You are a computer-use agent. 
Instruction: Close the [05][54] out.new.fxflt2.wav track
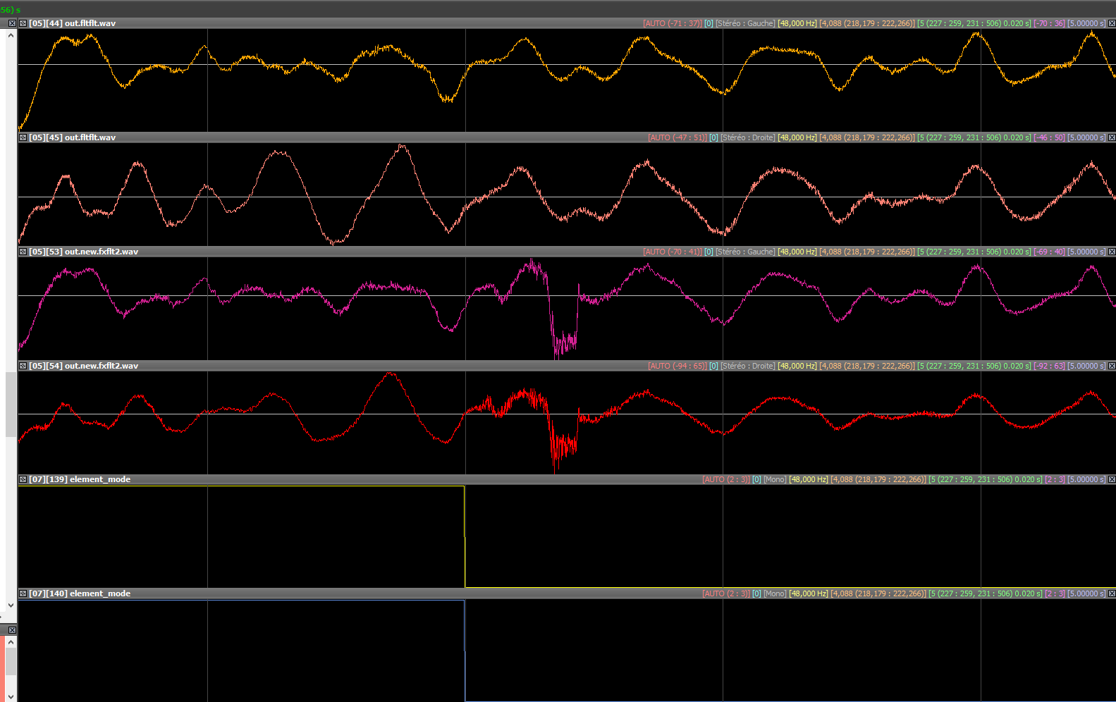click(x=1112, y=366)
